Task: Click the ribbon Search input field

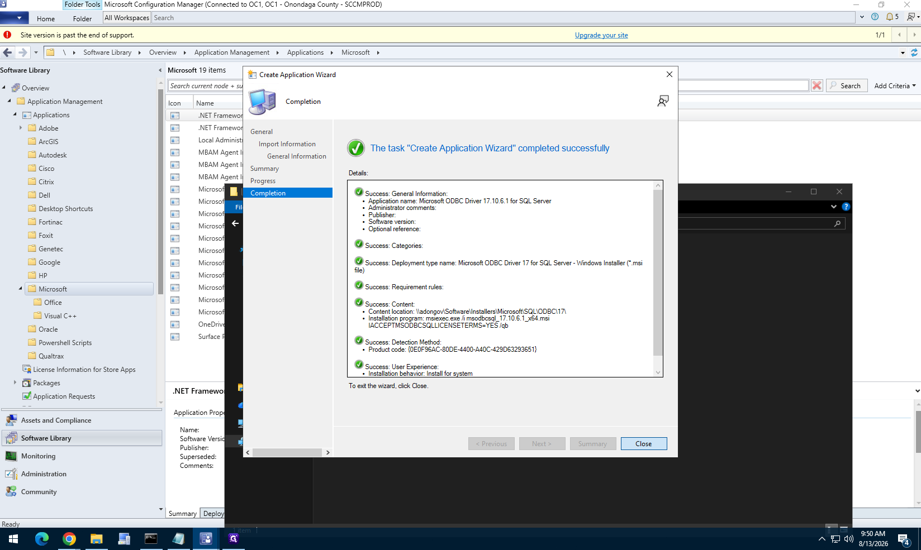Action: 503,18
